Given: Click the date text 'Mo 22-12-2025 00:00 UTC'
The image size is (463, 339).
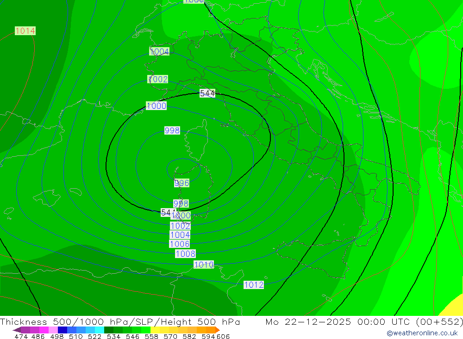Looking at the screenshot, I should (338, 321).
